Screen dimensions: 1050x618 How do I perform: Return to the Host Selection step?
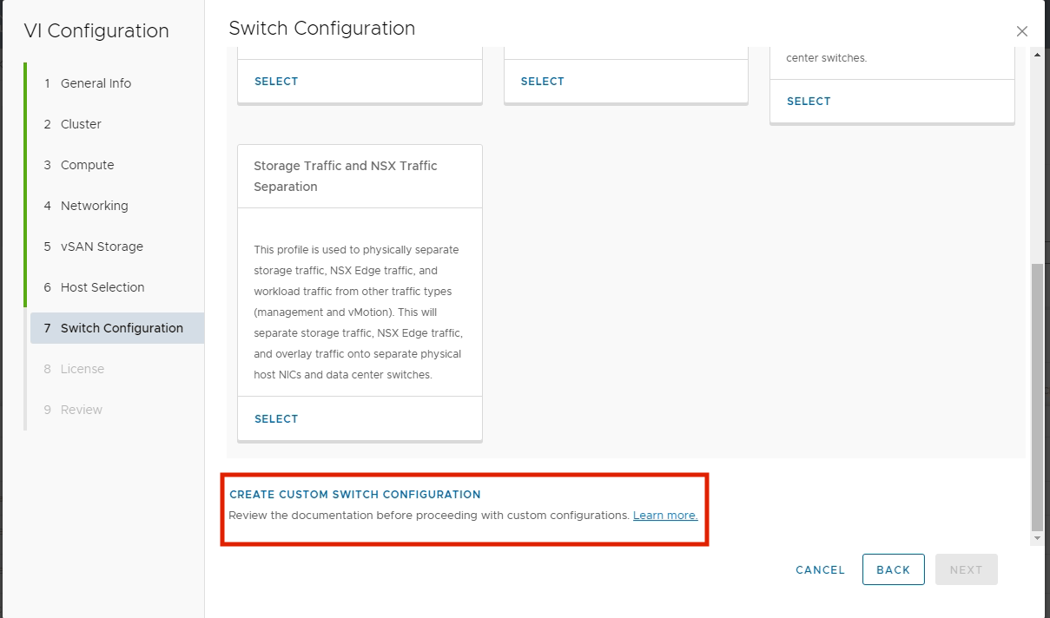102,287
